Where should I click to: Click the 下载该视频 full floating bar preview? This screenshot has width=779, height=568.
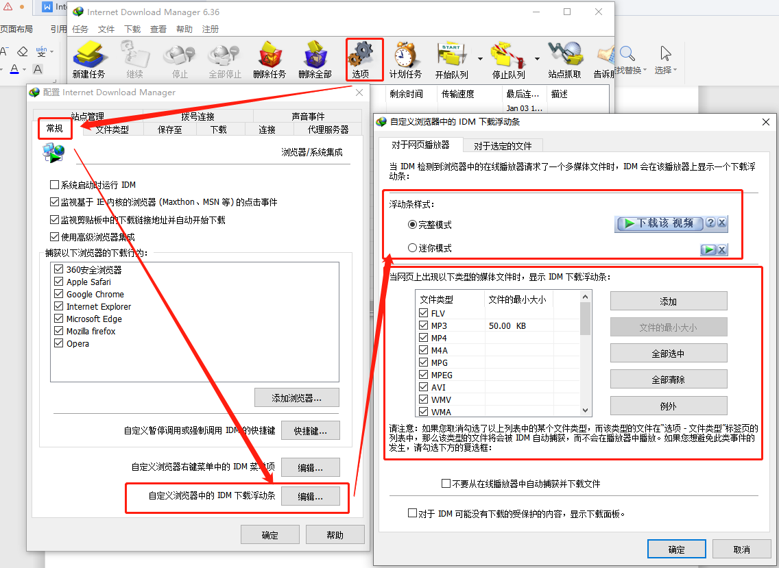672,223
